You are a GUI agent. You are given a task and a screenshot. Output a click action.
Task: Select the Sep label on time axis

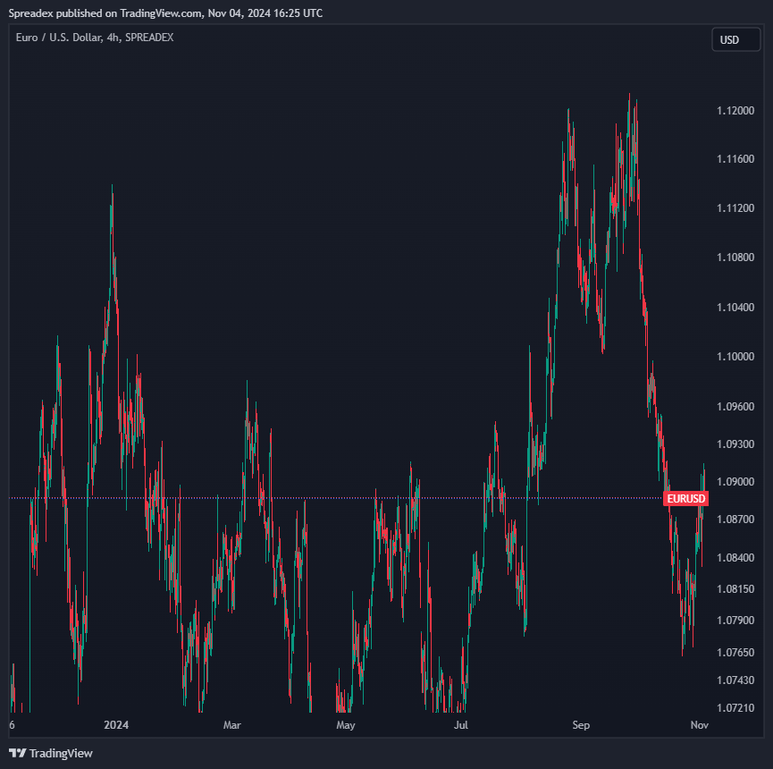pyautogui.click(x=581, y=724)
